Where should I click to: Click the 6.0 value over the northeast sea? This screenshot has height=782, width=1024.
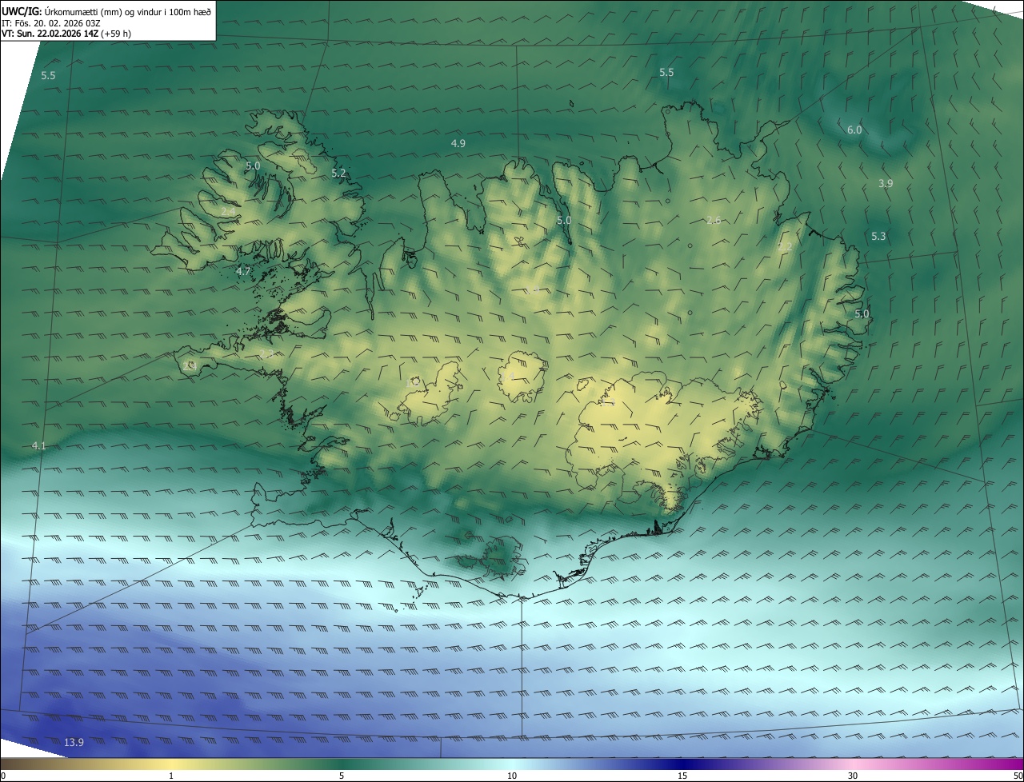tap(854, 130)
